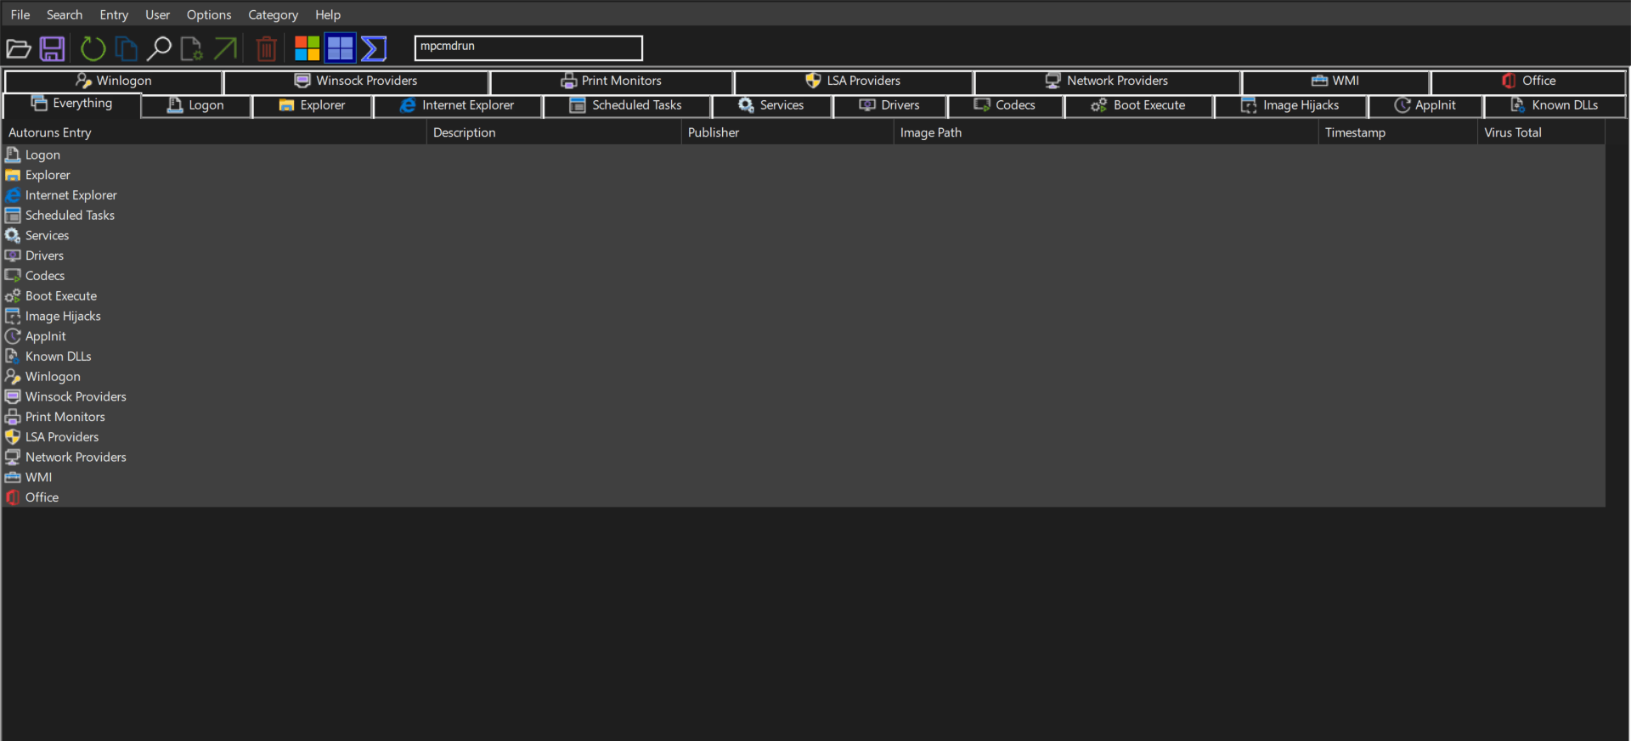The image size is (1631, 741).
Task: Switch to the WMI tab
Action: click(1335, 81)
